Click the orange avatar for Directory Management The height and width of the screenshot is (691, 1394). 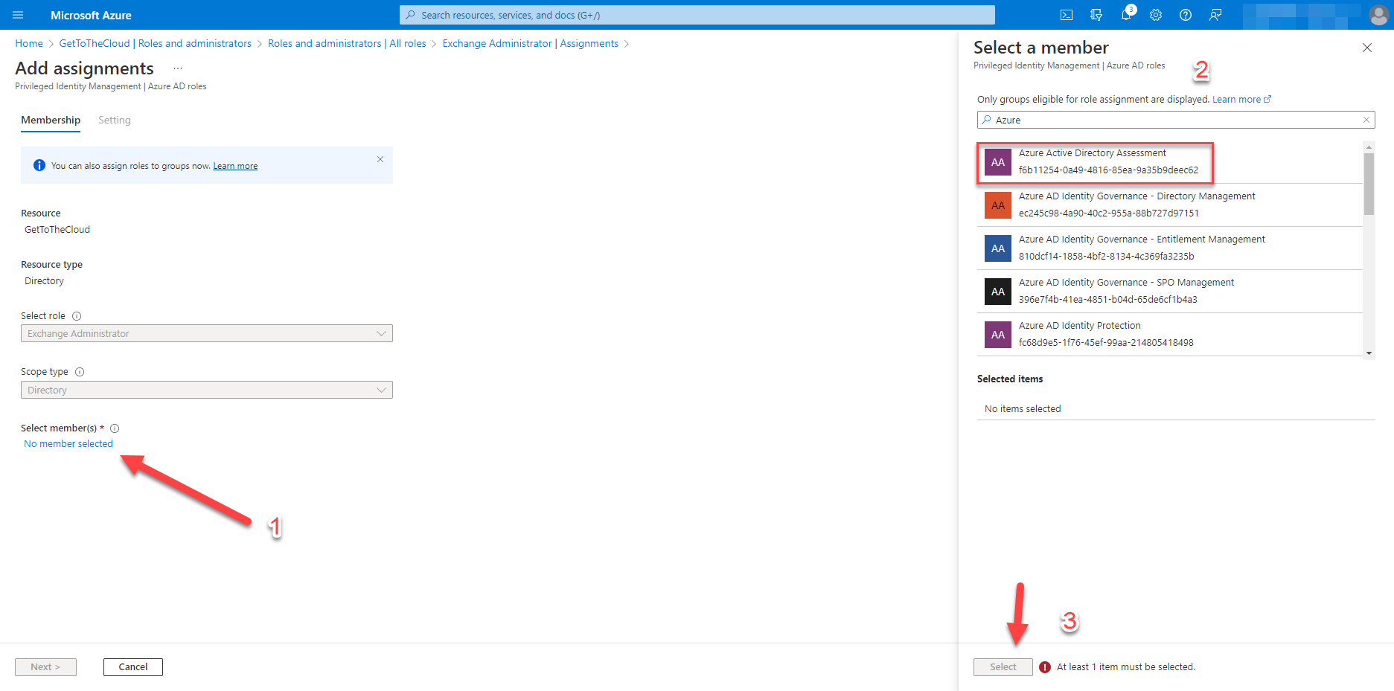pyautogui.click(x=998, y=205)
